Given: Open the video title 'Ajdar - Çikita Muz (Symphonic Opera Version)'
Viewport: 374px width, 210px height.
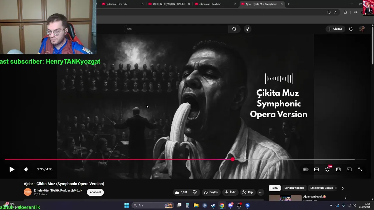Looking at the screenshot, I should coord(64,184).
